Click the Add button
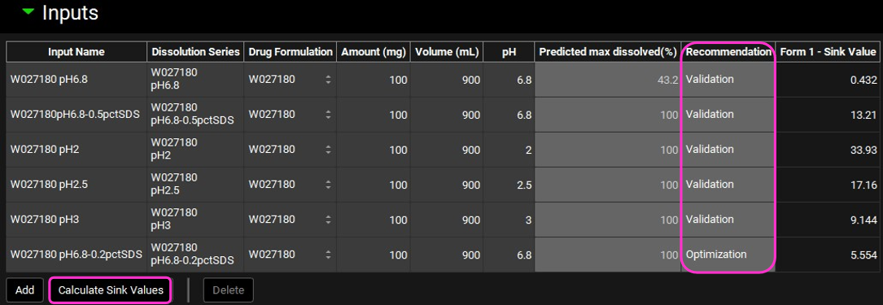 pyautogui.click(x=24, y=290)
